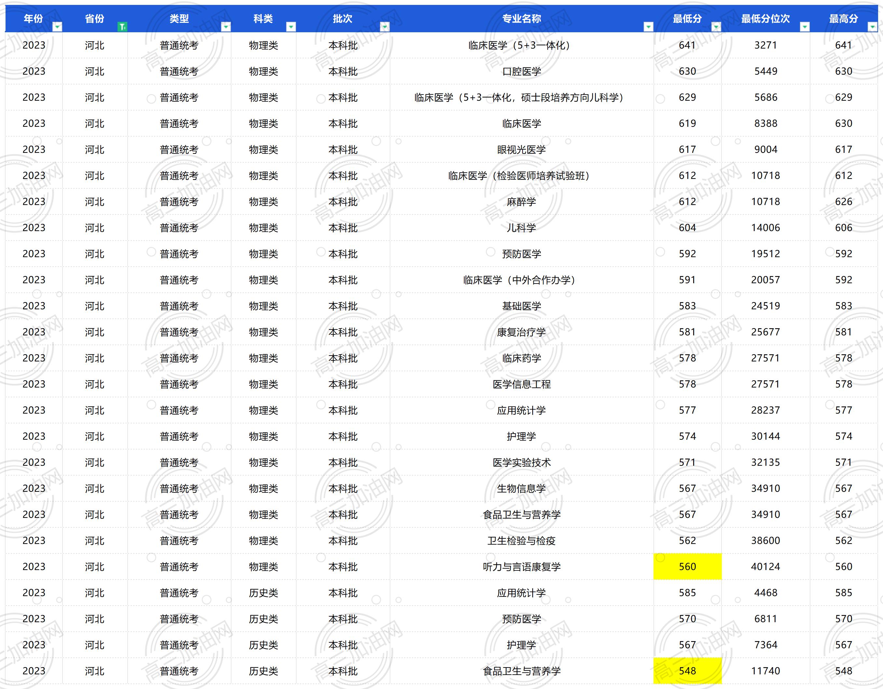Open the active 省份 filter button
This screenshot has width=883, height=689.
tap(122, 27)
